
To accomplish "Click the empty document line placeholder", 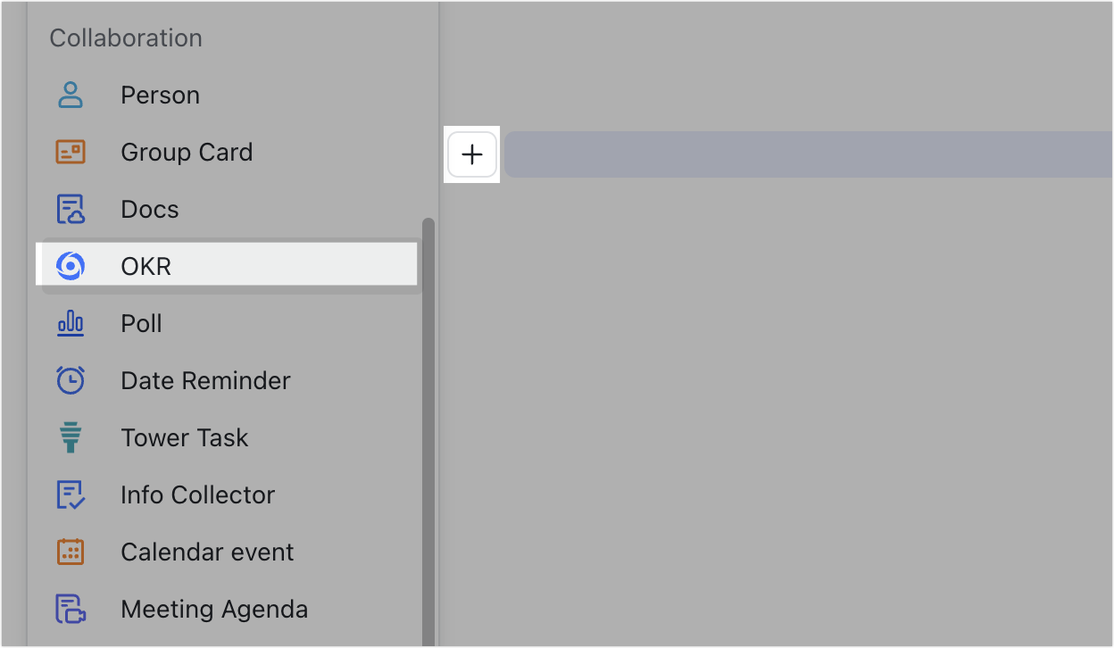I will tap(803, 154).
